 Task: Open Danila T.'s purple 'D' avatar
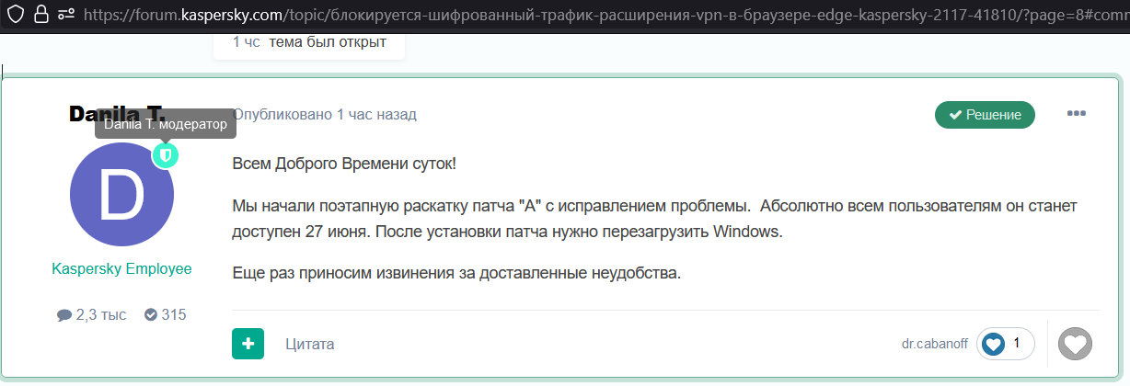coord(121,195)
